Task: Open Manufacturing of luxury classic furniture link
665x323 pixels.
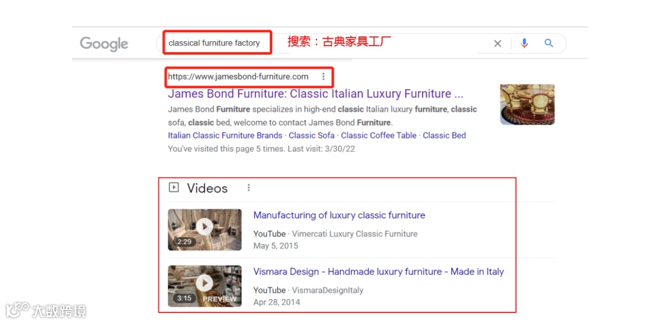Action: tap(339, 215)
